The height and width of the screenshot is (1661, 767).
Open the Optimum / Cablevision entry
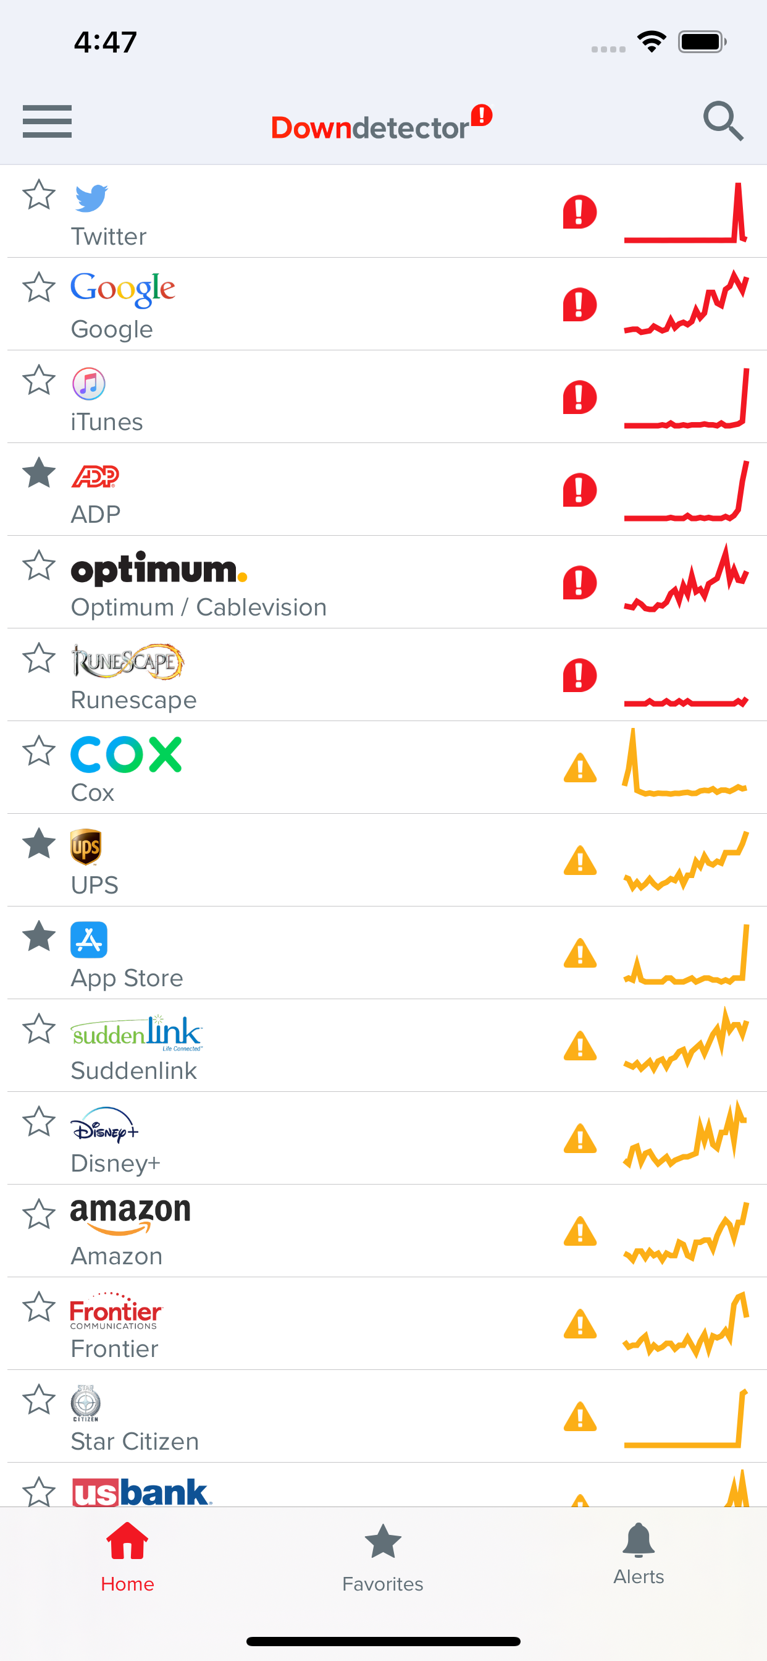coord(198,607)
